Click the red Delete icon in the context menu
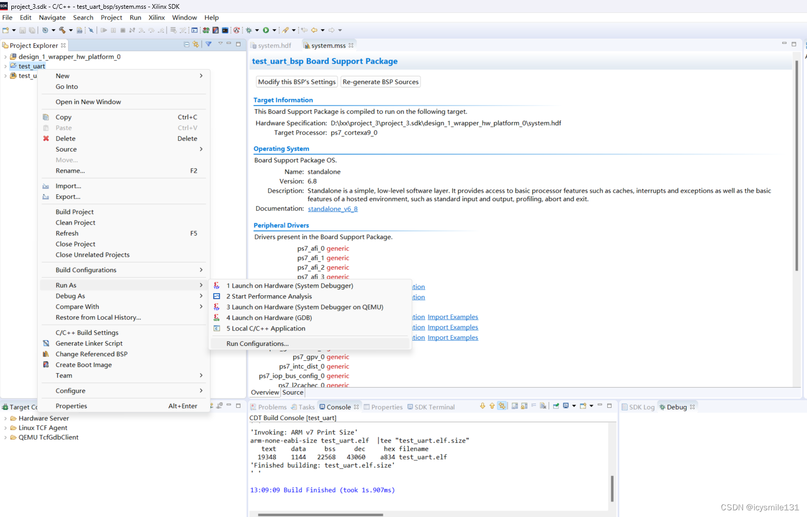807x517 pixels. [x=46, y=138]
